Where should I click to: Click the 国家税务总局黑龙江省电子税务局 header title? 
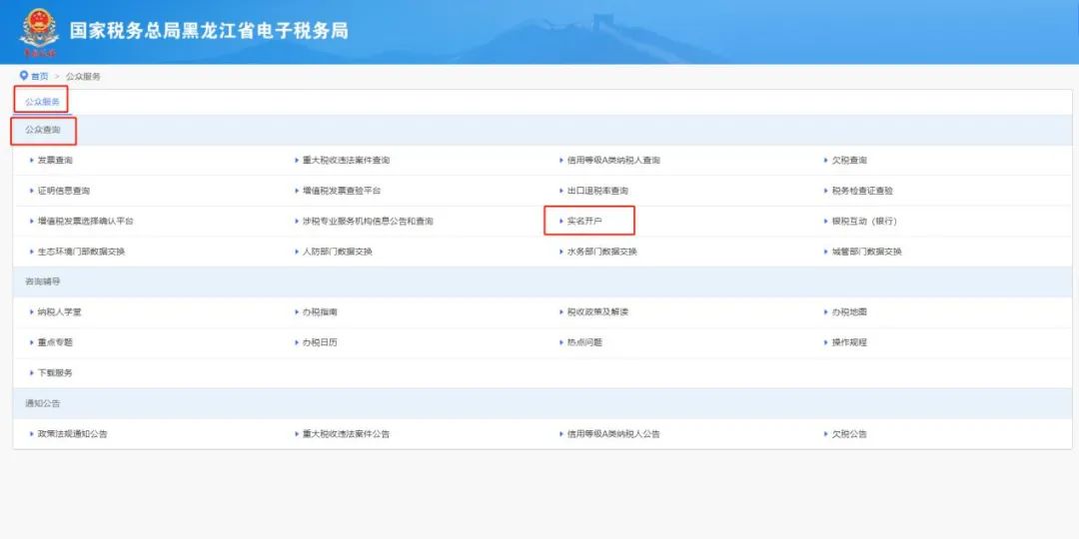[x=209, y=31]
